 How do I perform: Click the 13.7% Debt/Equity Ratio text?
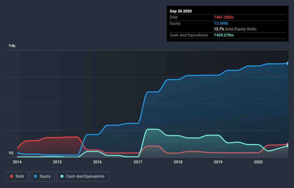235,29
